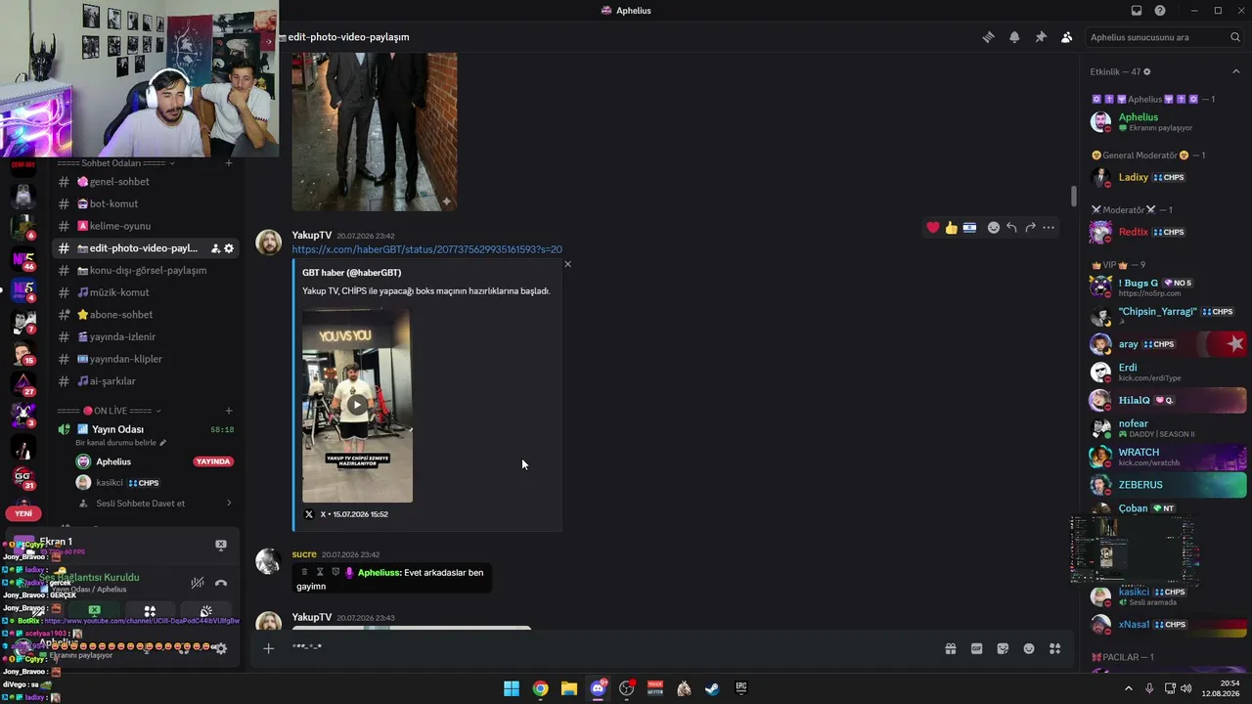Viewport: 1252px width, 704px height.
Task: Edit channel settings gear for edit-photo-video
Action: [229, 248]
